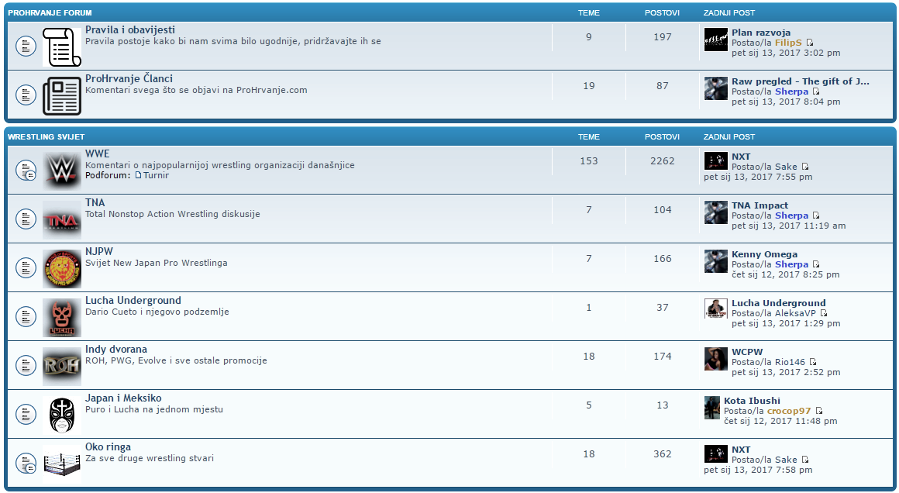View latest post icon in WWE row
The height and width of the screenshot is (493, 899).
click(805, 167)
